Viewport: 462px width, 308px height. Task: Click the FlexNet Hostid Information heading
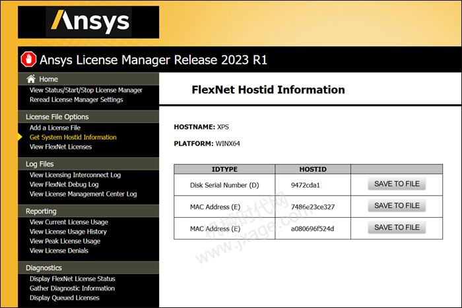[x=268, y=90]
